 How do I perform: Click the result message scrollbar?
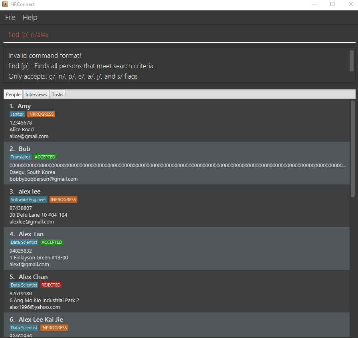tap(352, 61)
